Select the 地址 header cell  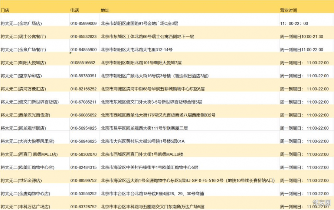pyautogui.click(x=105, y=10)
